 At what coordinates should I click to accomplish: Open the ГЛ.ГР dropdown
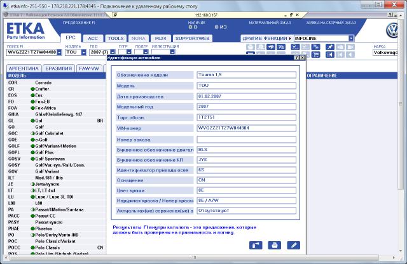pyautogui.click(x=129, y=52)
